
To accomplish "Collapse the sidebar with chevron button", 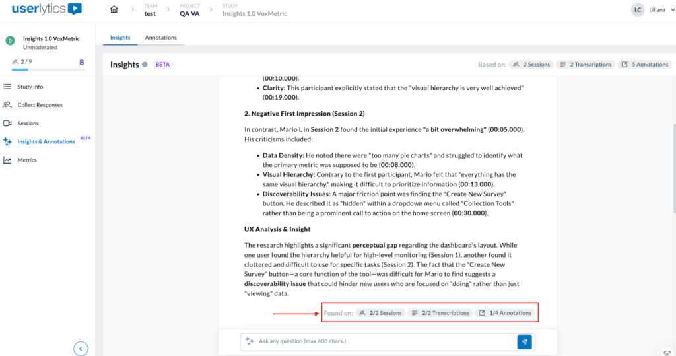I will pyautogui.click(x=81, y=349).
